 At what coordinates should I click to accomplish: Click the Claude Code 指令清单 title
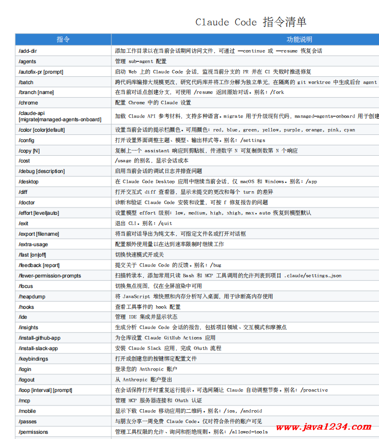(x=251, y=22)
